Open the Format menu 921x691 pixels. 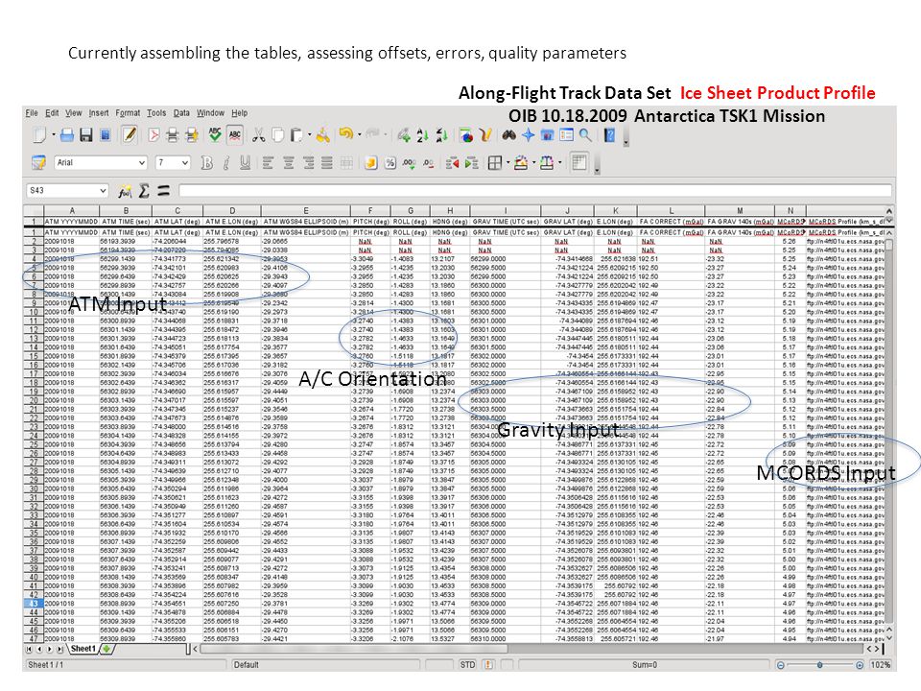[128, 113]
